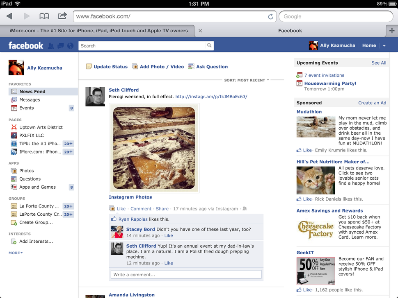This screenshot has height=298, width=398.
Task: Click the Update Status note icon
Action: 89,66
